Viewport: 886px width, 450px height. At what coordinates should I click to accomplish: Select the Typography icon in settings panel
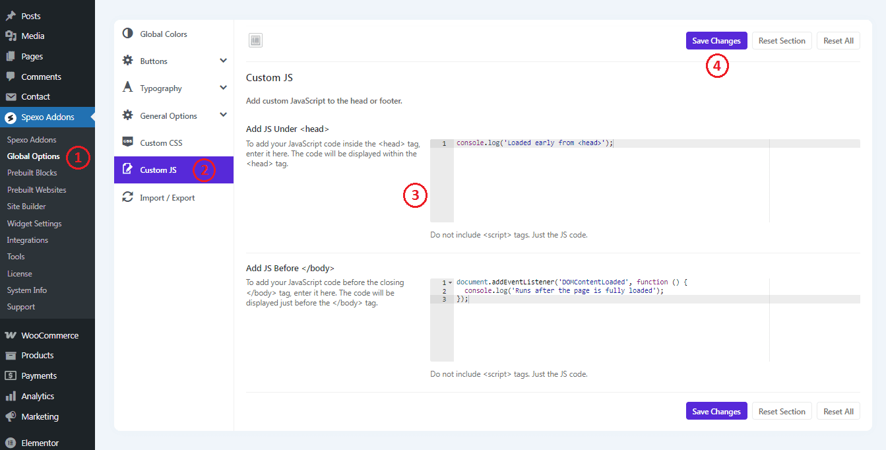click(128, 87)
